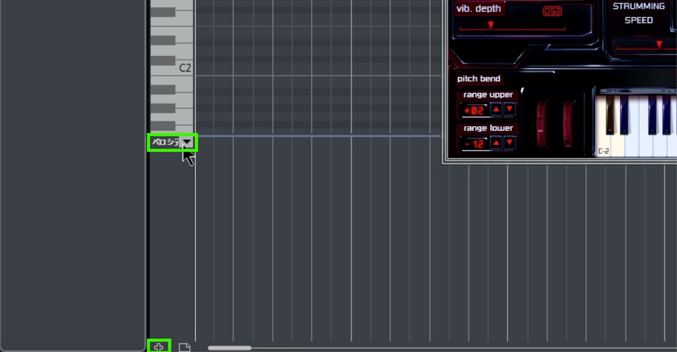Click the plus icon to add controller lane
This screenshot has width=677, height=352.
tap(159, 347)
